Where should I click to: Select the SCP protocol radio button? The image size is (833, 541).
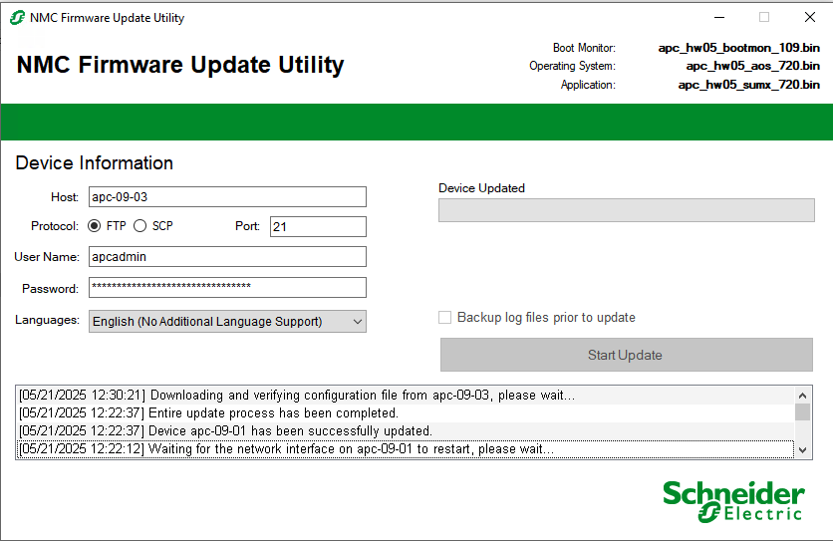coord(139,226)
